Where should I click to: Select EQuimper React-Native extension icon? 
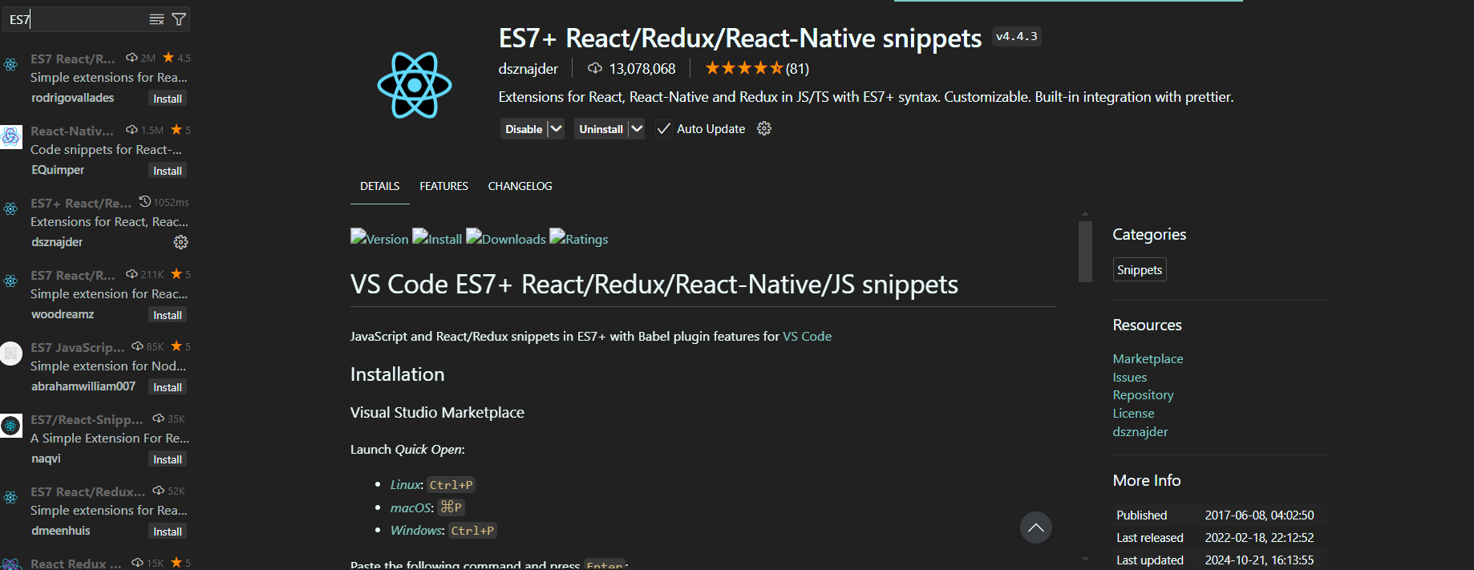(x=10, y=137)
